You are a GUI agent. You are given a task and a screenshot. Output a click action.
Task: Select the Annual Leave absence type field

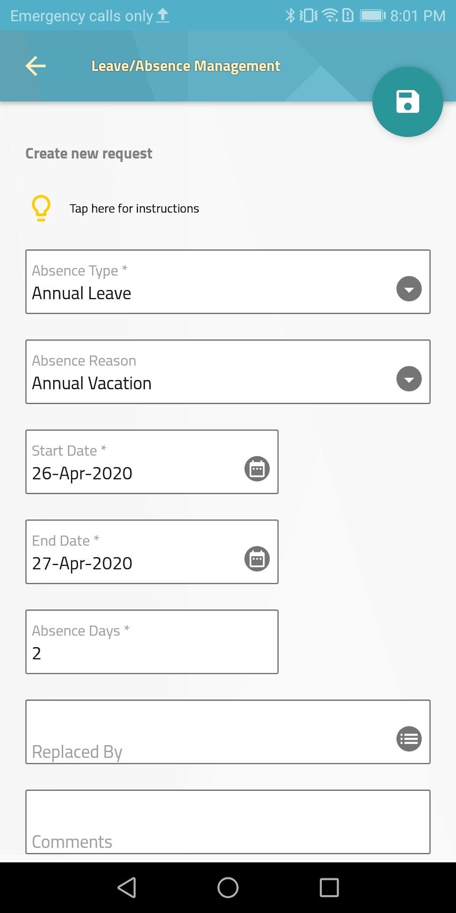[x=201, y=283]
